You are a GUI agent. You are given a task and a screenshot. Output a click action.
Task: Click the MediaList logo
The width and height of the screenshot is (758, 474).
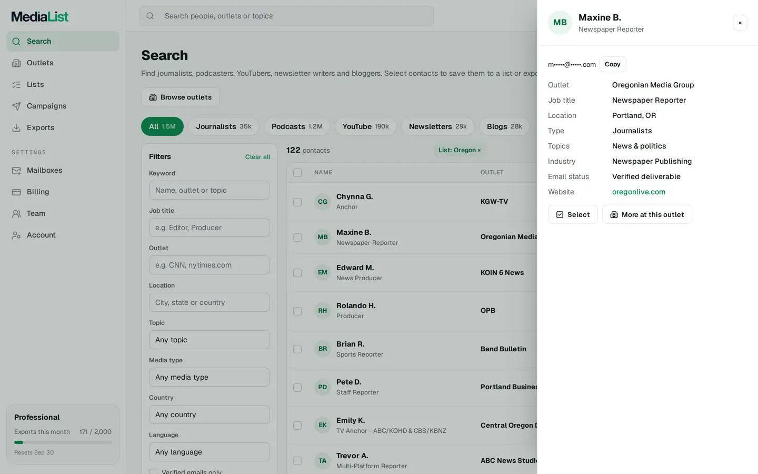coord(40,17)
